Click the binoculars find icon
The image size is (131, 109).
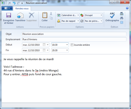tap(122, 18)
